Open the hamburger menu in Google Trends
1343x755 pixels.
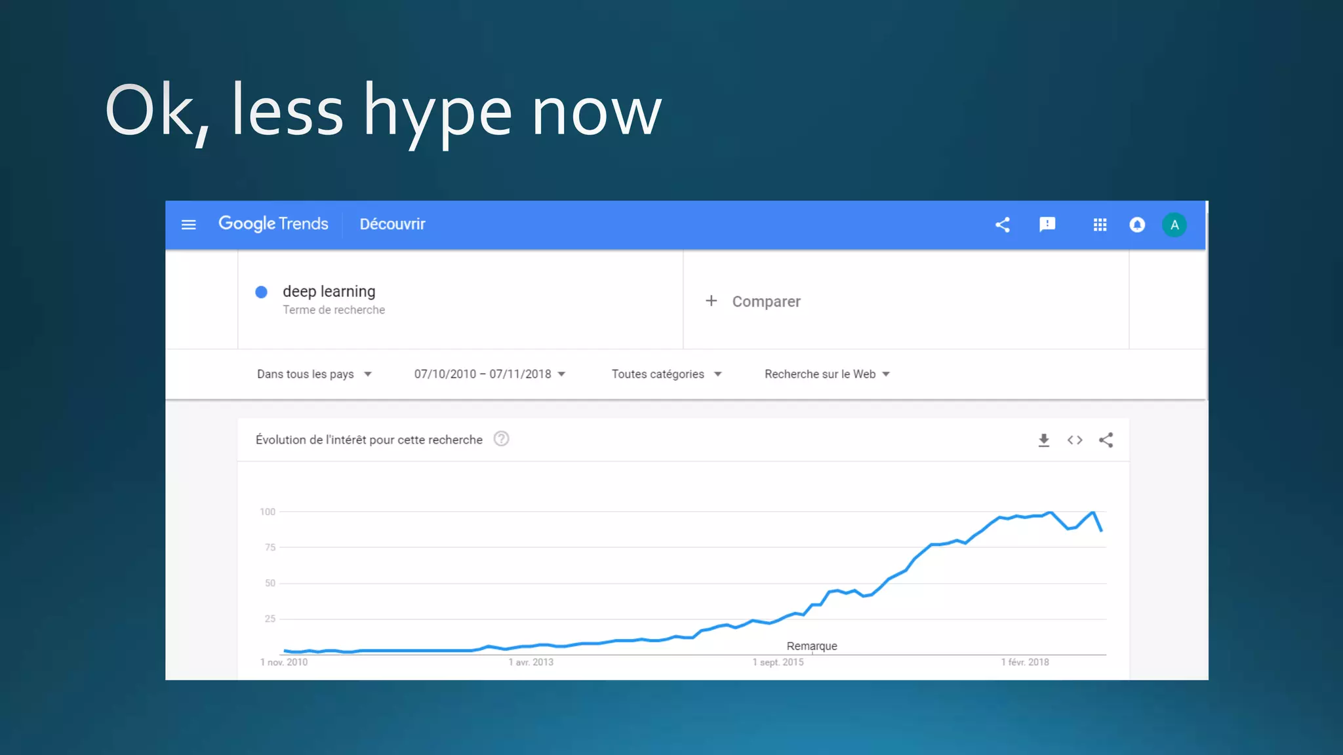pyautogui.click(x=188, y=225)
